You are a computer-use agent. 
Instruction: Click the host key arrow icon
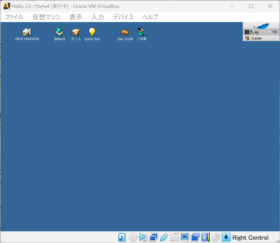226,237
